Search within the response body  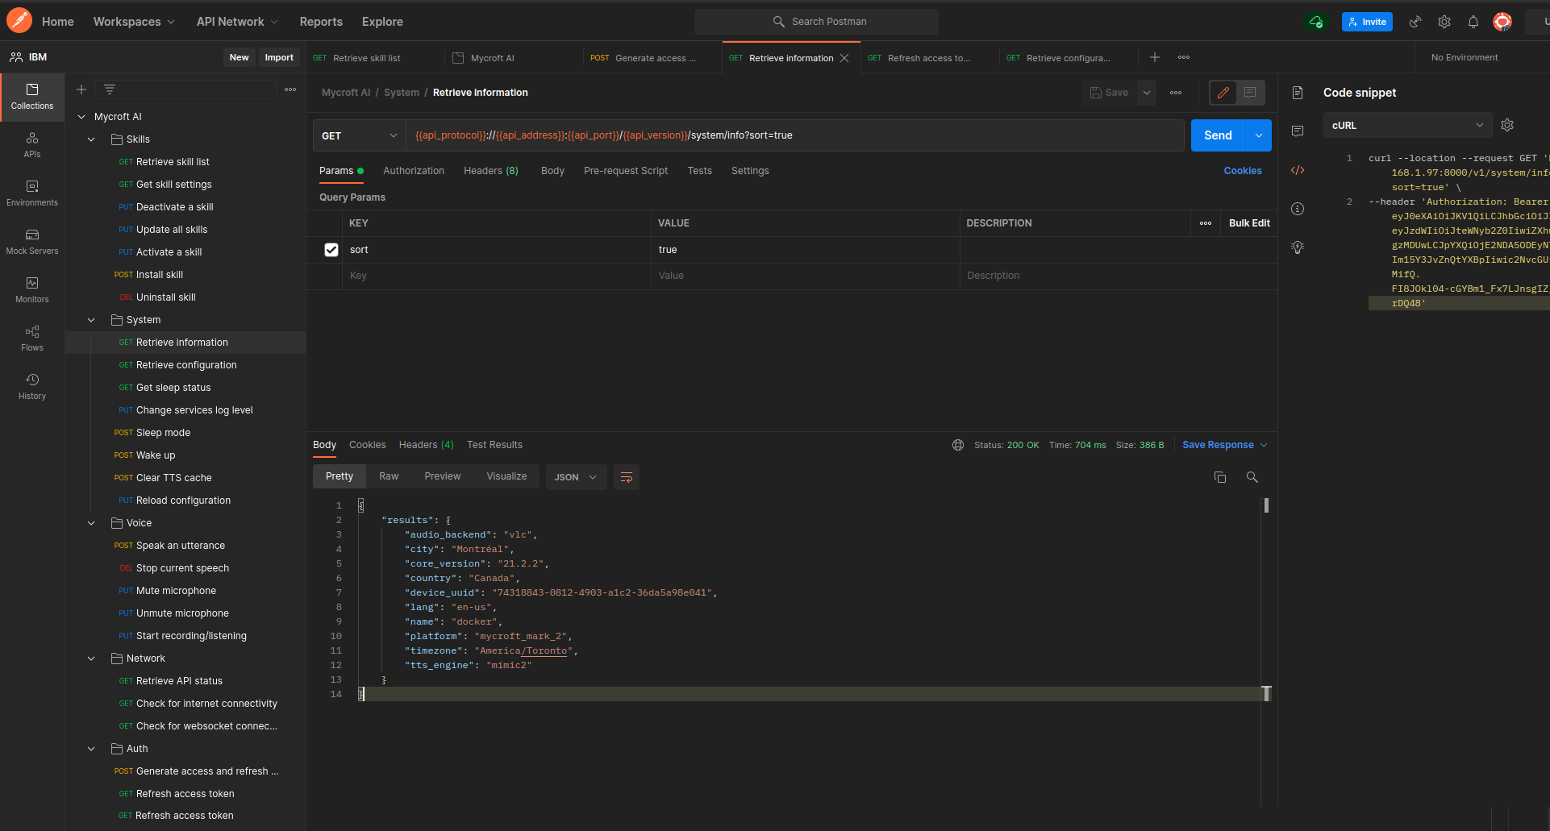(1252, 477)
